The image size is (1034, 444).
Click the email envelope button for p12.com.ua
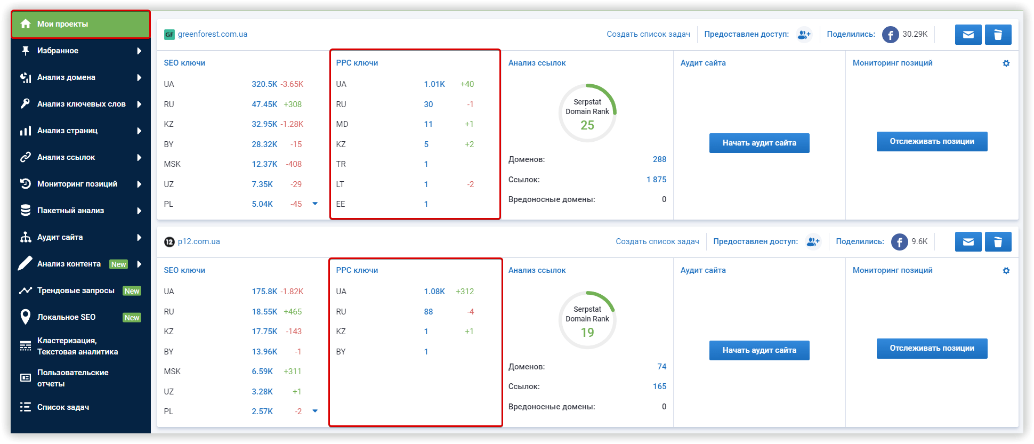click(968, 242)
